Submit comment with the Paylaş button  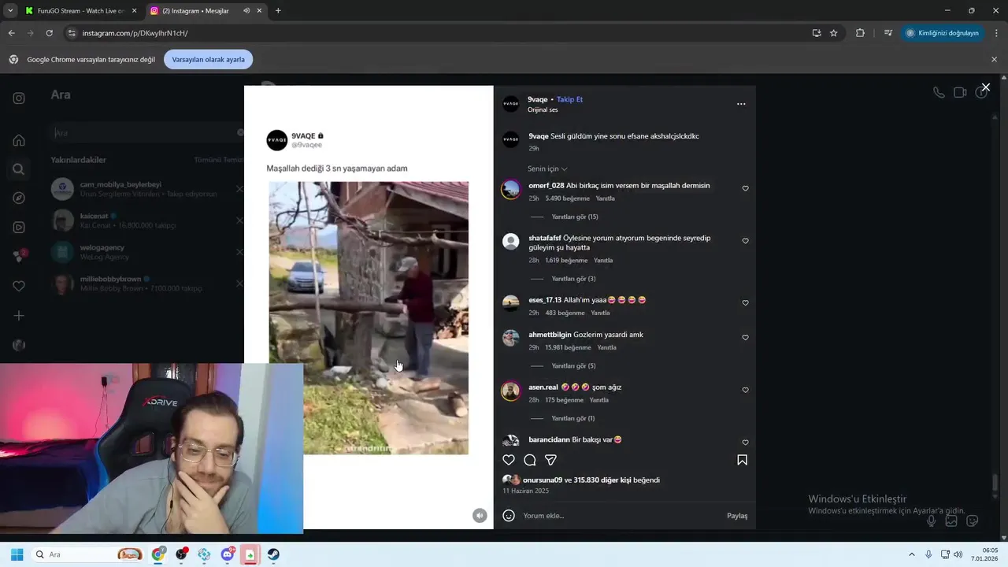tap(737, 516)
